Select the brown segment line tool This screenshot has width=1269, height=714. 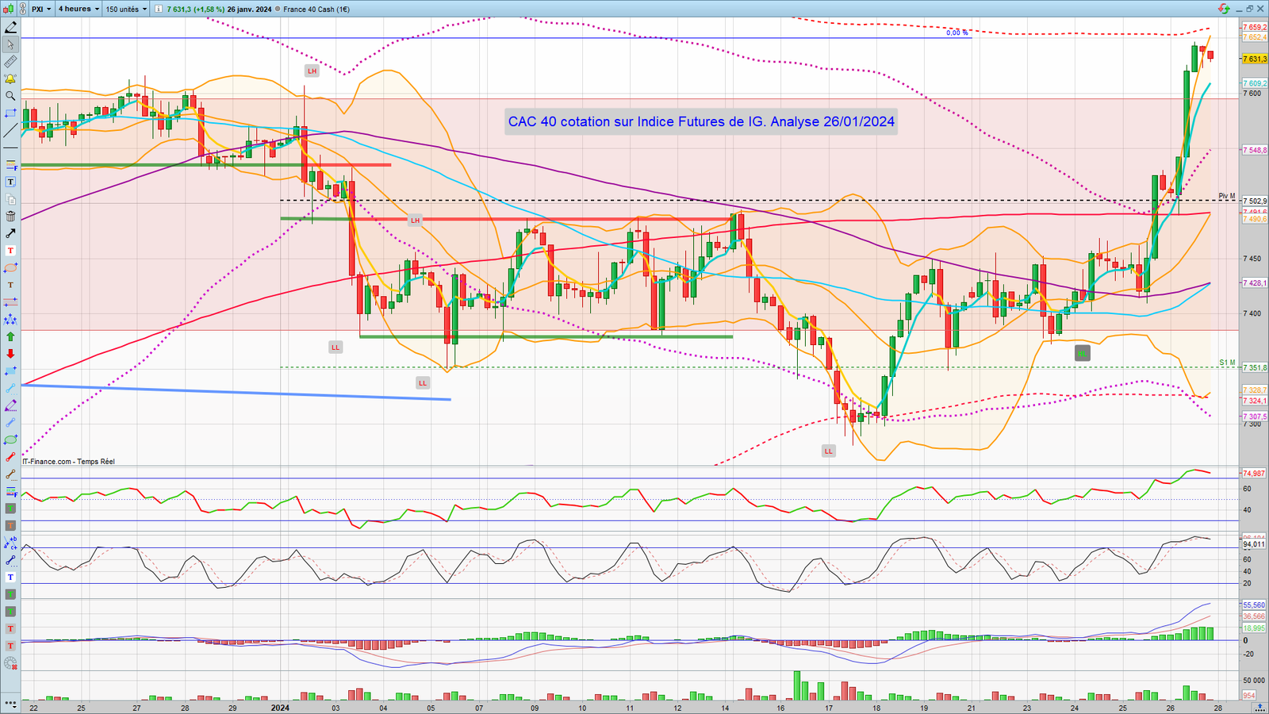pos(10,474)
